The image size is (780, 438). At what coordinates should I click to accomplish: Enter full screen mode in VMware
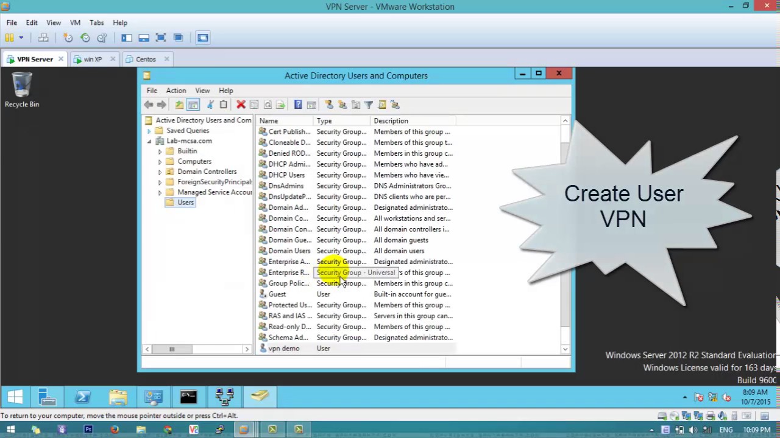tap(161, 38)
